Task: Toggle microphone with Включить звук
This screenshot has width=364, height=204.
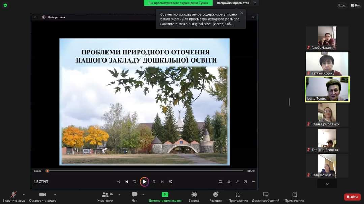Action: 13,197
